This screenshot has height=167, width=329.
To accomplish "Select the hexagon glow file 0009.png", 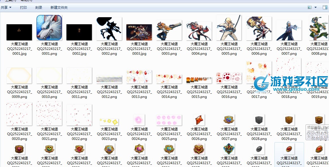I will coord(19,75).
